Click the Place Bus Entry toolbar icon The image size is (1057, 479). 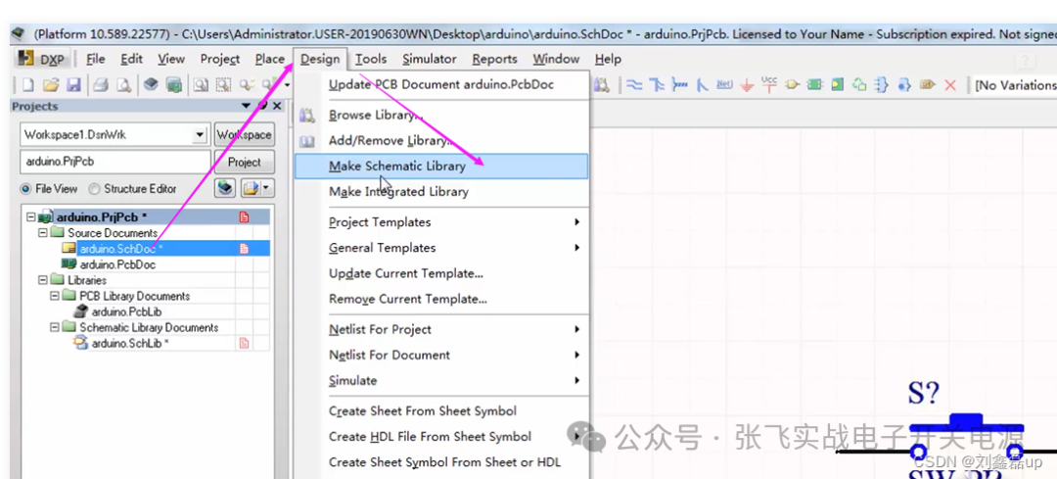click(703, 85)
